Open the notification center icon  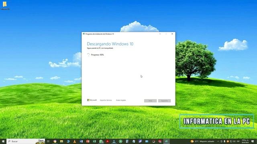click(x=253, y=141)
